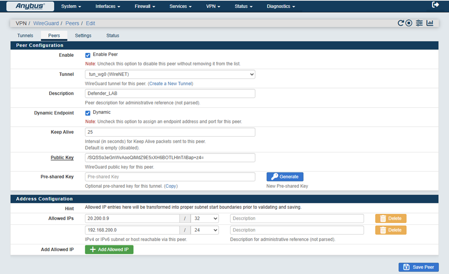Open the /32 subnet mask dropdown

coord(204,219)
